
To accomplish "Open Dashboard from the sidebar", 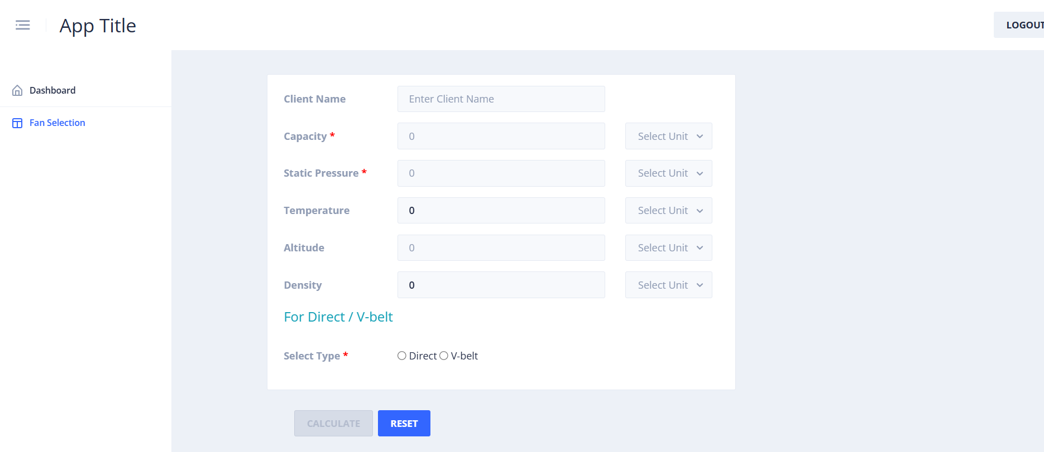I will pyautogui.click(x=52, y=90).
